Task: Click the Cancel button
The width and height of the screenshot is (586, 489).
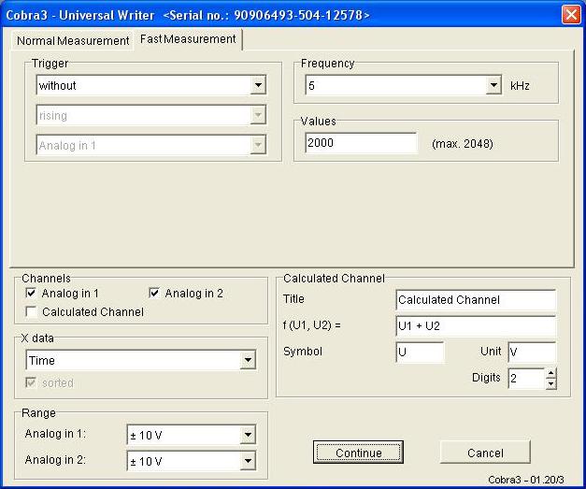Action: [x=485, y=453]
